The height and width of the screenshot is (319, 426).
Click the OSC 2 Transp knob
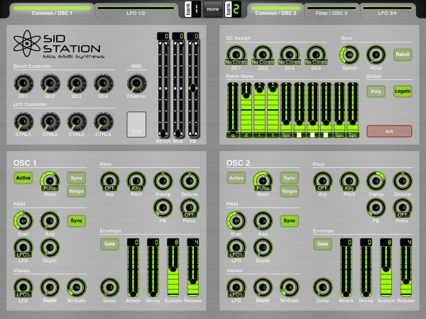coord(376,181)
